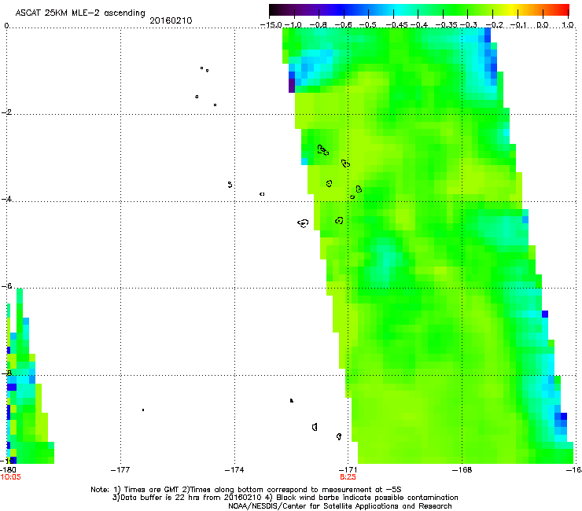Viewport: 582px width, 511px height.
Task: Click the longitude axis label '-168'
Action: coord(462,470)
